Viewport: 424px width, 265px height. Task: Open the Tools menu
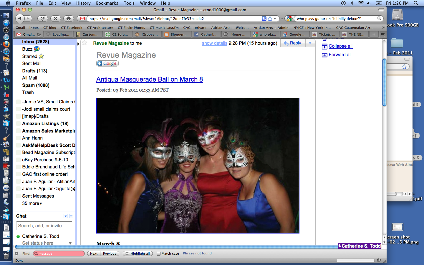point(129,3)
